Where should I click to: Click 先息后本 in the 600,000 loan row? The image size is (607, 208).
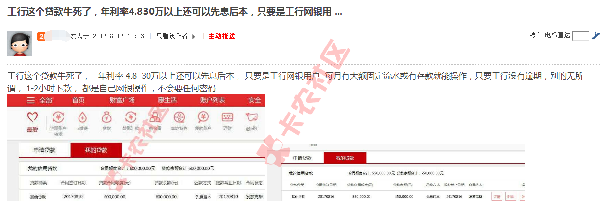[x=203, y=196]
